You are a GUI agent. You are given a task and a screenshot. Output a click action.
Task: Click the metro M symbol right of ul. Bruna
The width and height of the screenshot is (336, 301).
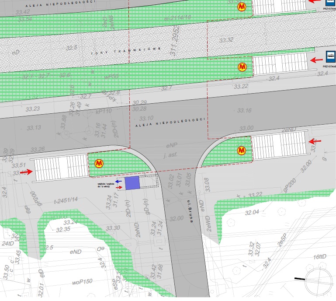(x=242, y=150)
